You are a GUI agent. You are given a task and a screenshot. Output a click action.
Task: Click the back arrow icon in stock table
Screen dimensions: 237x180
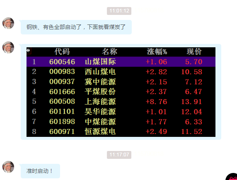pos(29,50)
